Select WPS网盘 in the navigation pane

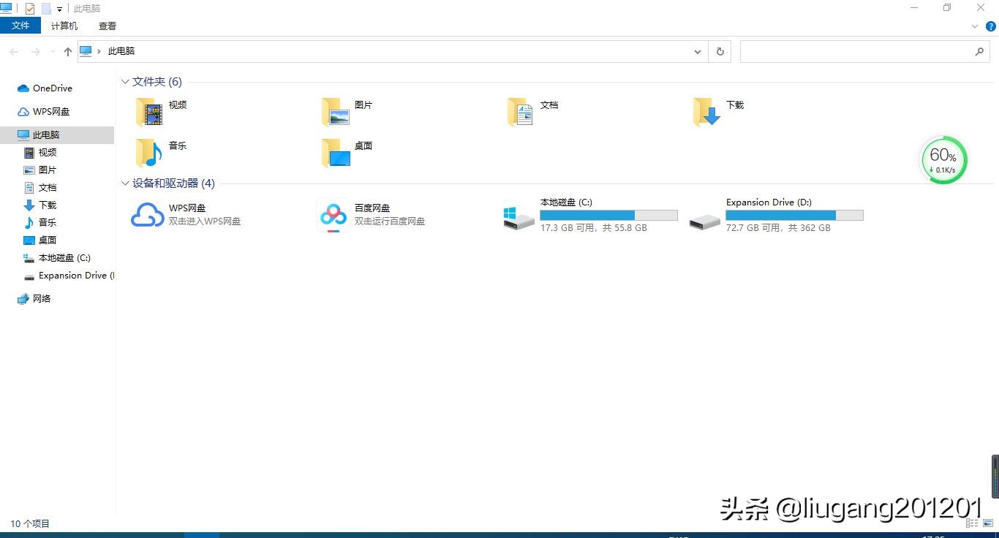(44, 112)
